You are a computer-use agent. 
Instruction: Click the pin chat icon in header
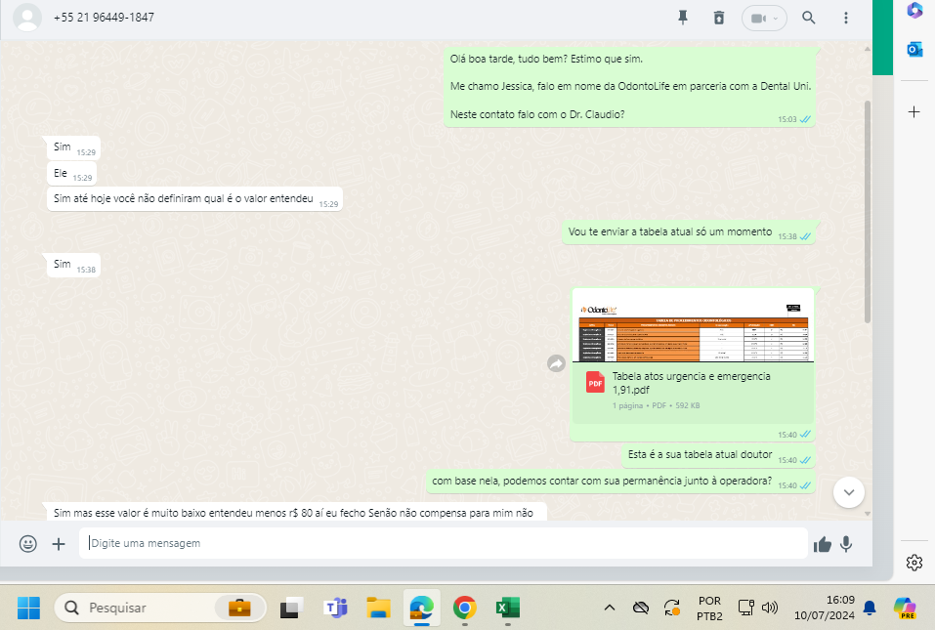(x=683, y=18)
